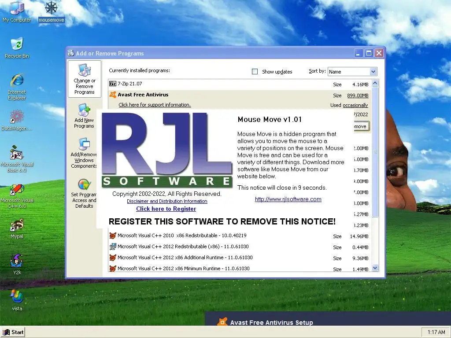The width and height of the screenshot is (451, 338).
Task: Enable the Show updates checkbox
Action: coord(255,72)
